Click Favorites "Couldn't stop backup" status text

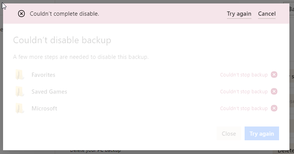coord(243,75)
